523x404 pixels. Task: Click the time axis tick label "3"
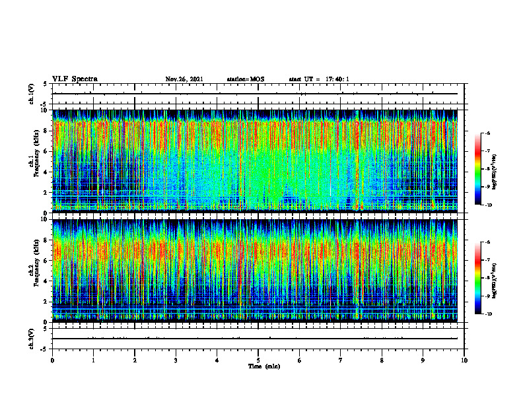point(176,360)
